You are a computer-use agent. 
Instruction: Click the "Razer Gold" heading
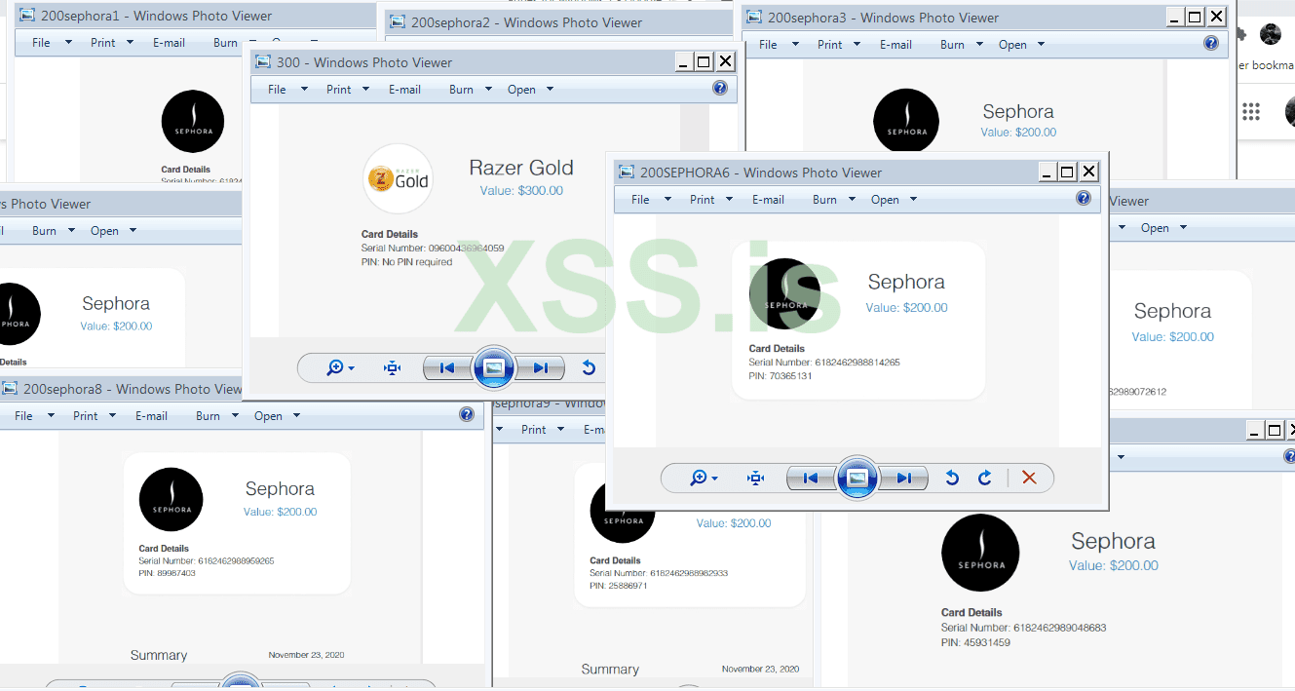521,168
